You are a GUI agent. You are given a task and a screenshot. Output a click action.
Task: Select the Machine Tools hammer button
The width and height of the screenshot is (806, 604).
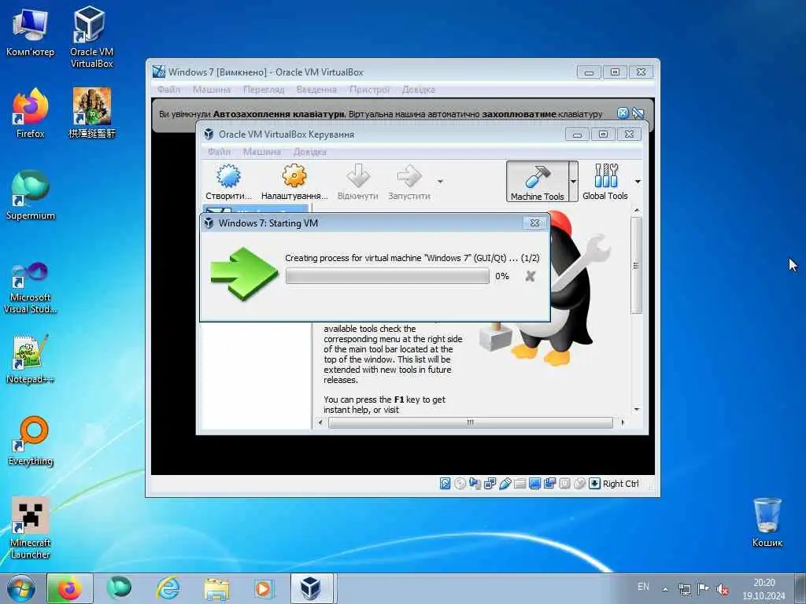tap(537, 182)
